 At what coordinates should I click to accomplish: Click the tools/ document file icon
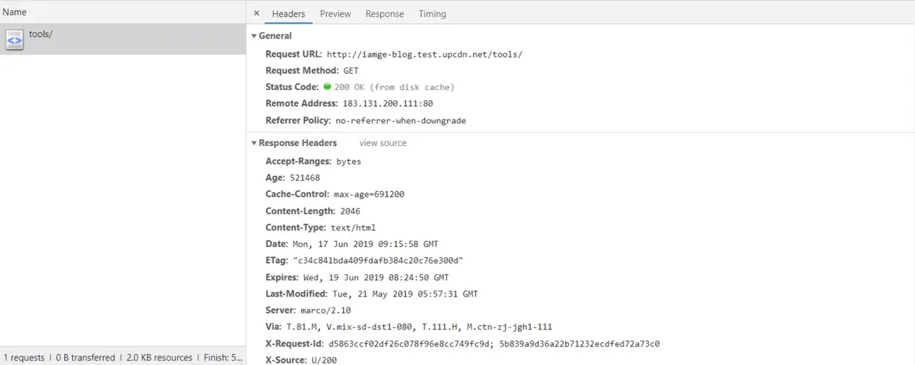click(x=14, y=39)
